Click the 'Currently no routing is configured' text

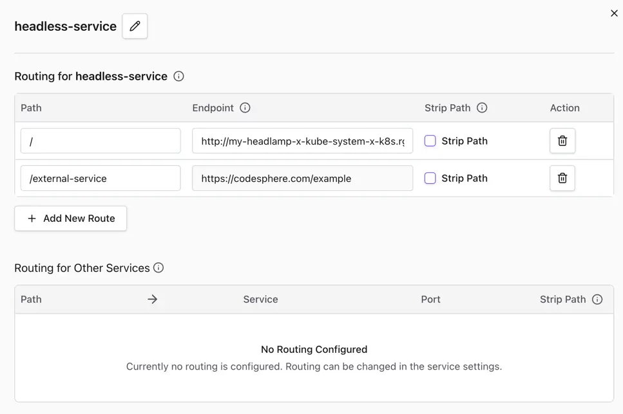[314, 366]
